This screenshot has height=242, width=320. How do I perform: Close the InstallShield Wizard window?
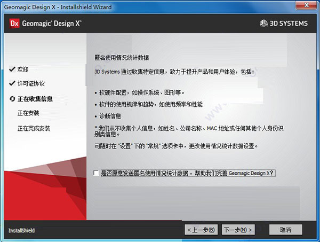point(306,5)
